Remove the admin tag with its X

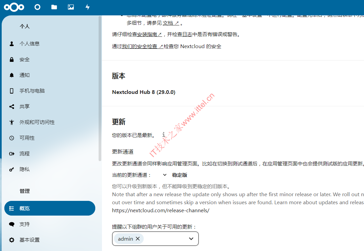138,239
